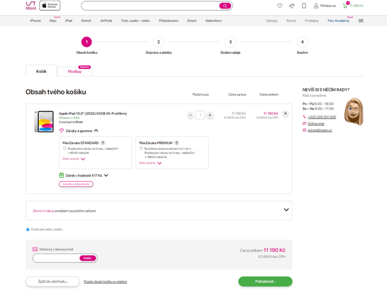Open the iPad product thumbnail
Viewport: 387px width, 290px height.
[x=44, y=121]
